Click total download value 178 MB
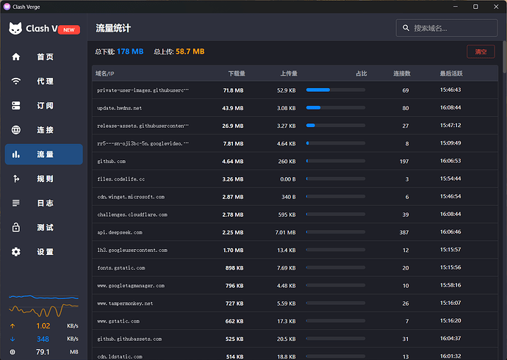The image size is (507, 360). click(x=130, y=51)
